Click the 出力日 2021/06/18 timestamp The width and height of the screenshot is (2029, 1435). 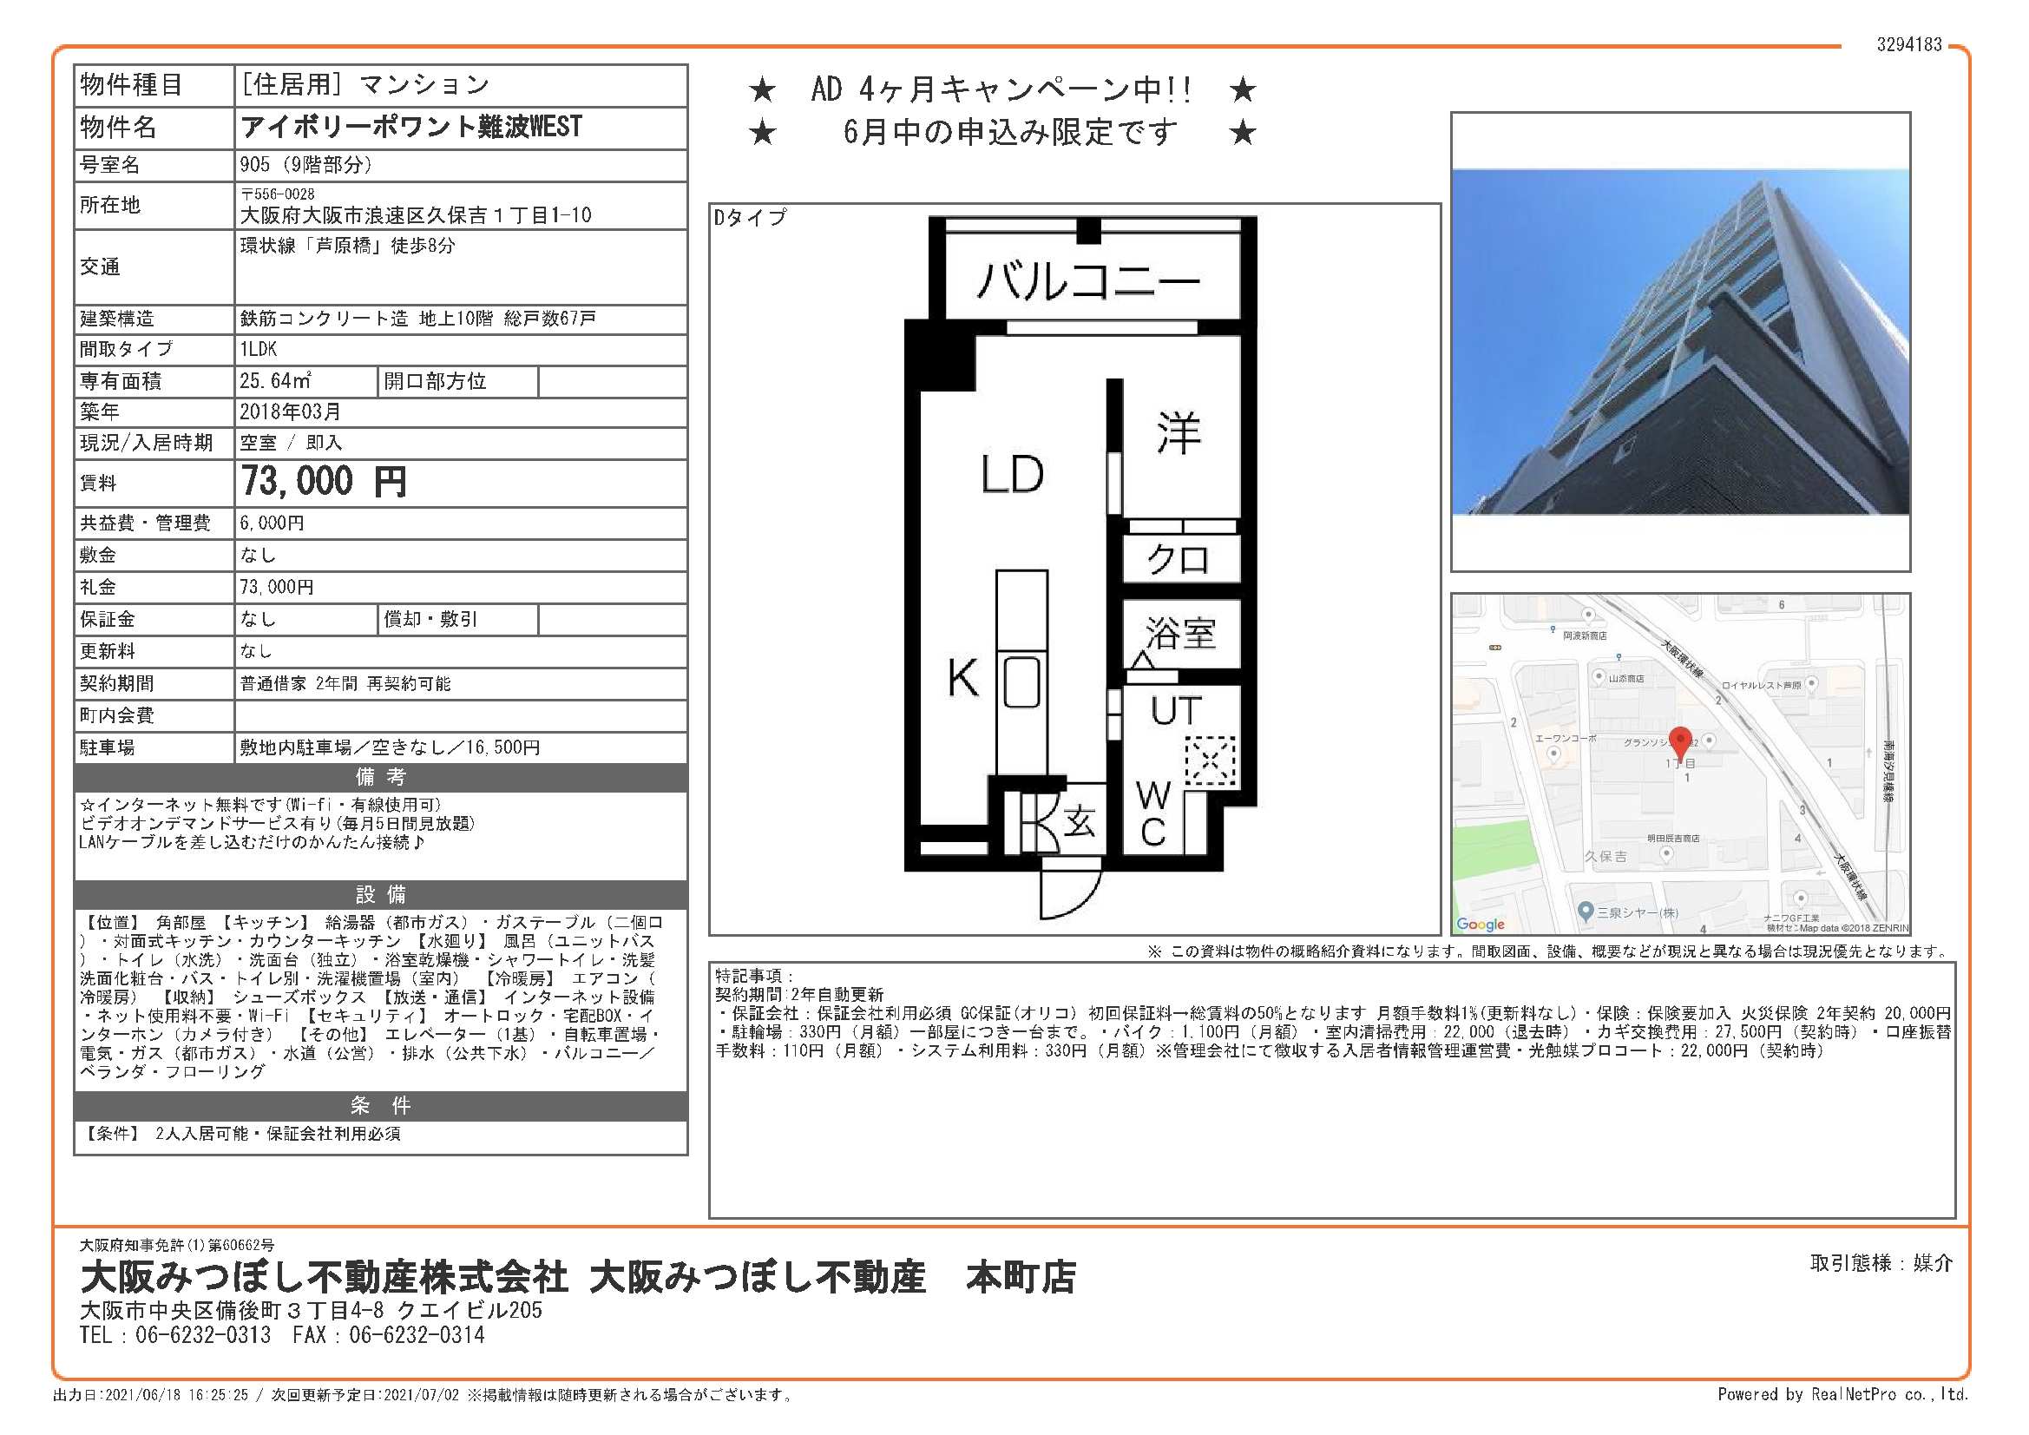tap(150, 1395)
